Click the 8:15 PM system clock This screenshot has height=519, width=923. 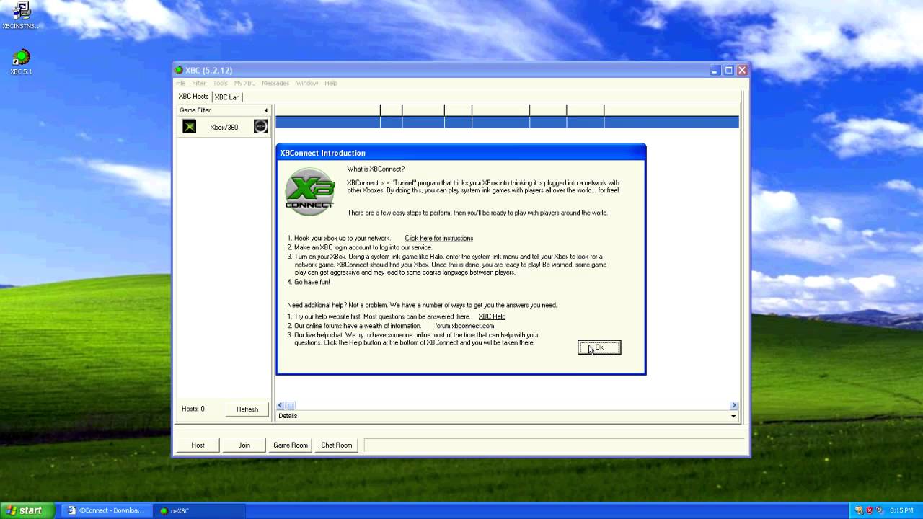tap(901, 510)
